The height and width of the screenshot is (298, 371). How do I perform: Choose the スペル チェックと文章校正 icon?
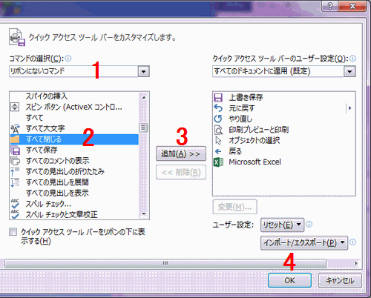[15, 214]
